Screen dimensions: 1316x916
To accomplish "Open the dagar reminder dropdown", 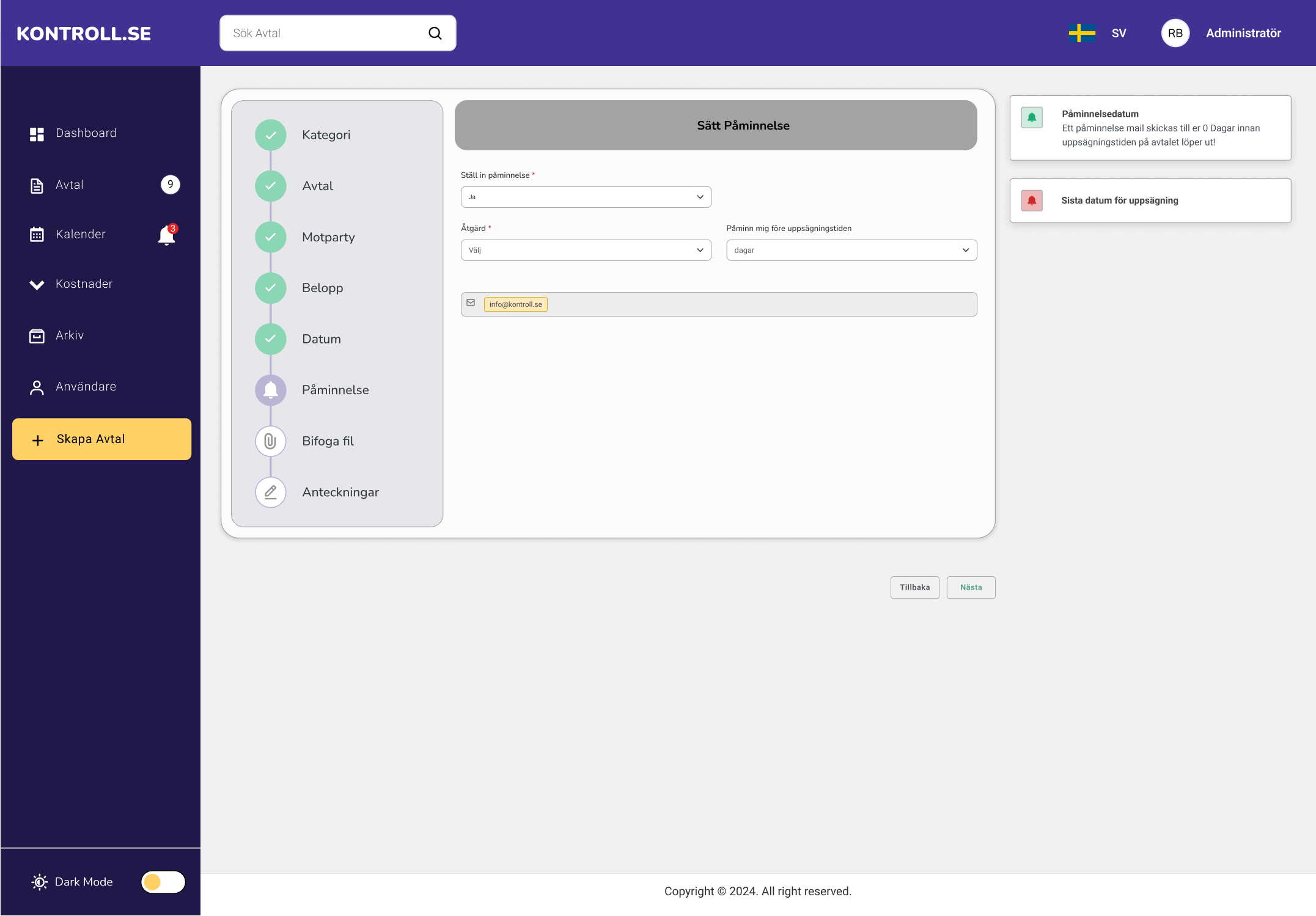I will coord(851,250).
